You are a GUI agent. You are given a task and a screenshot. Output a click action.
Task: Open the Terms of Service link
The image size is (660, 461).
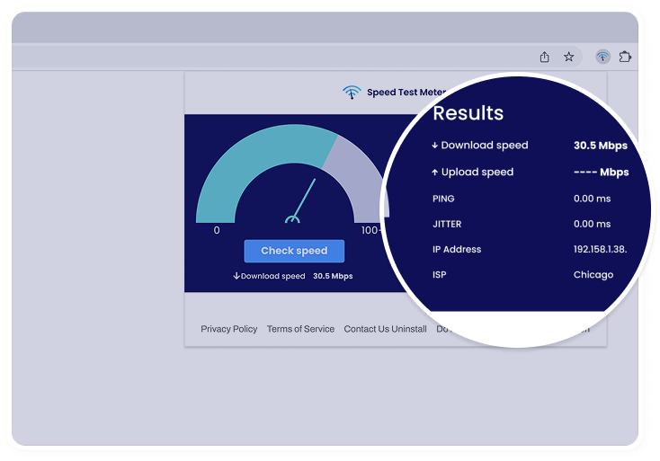click(300, 329)
